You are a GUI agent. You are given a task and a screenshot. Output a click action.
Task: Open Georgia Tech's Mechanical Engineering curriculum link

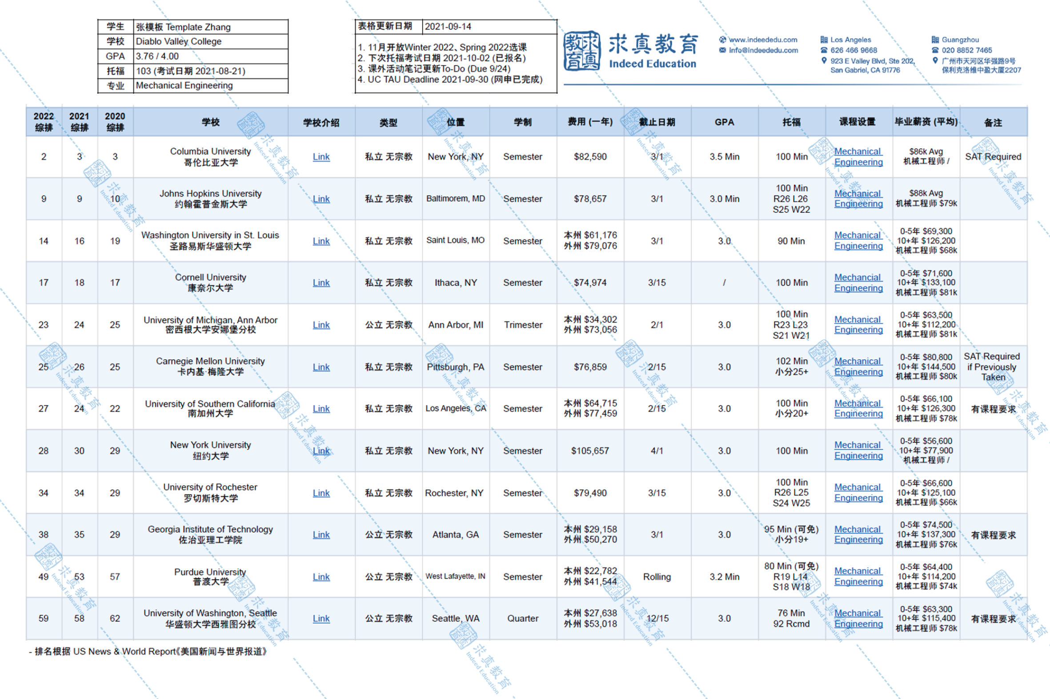(858, 535)
